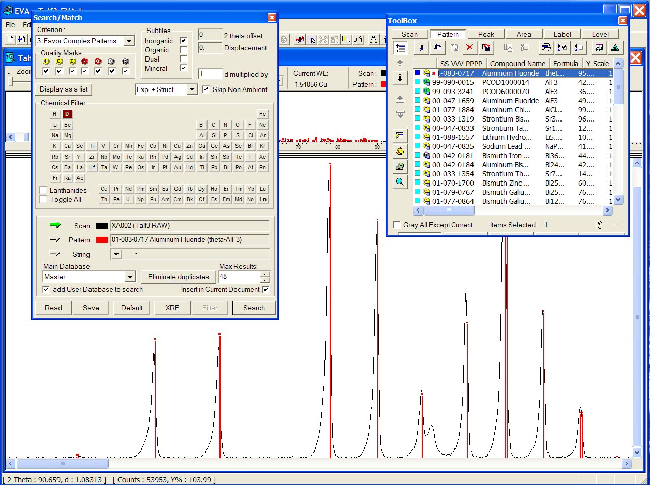
Task: Click the color palette icon in ToolBox
Action: [x=400, y=151]
